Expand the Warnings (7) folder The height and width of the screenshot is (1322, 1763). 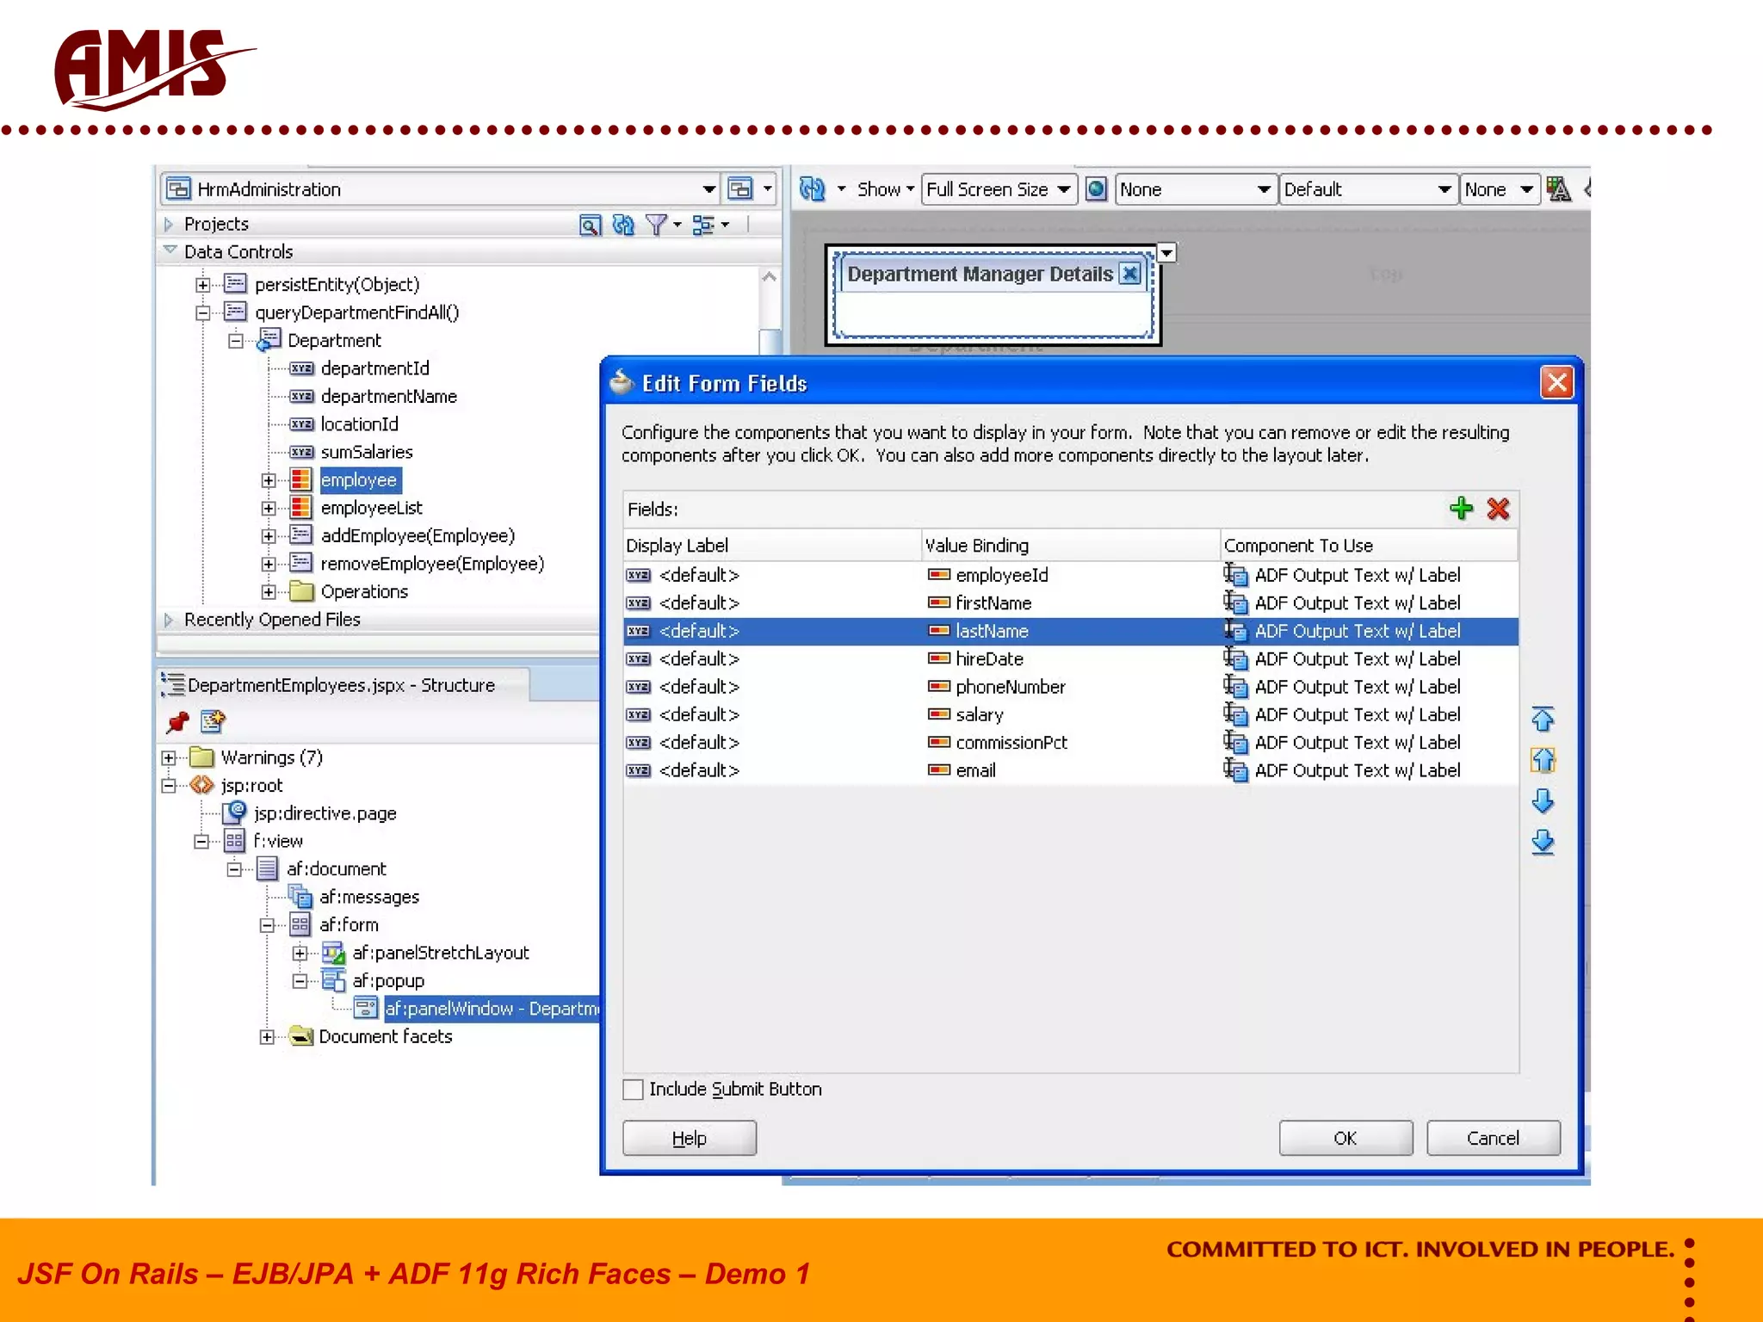click(x=169, y=758)
